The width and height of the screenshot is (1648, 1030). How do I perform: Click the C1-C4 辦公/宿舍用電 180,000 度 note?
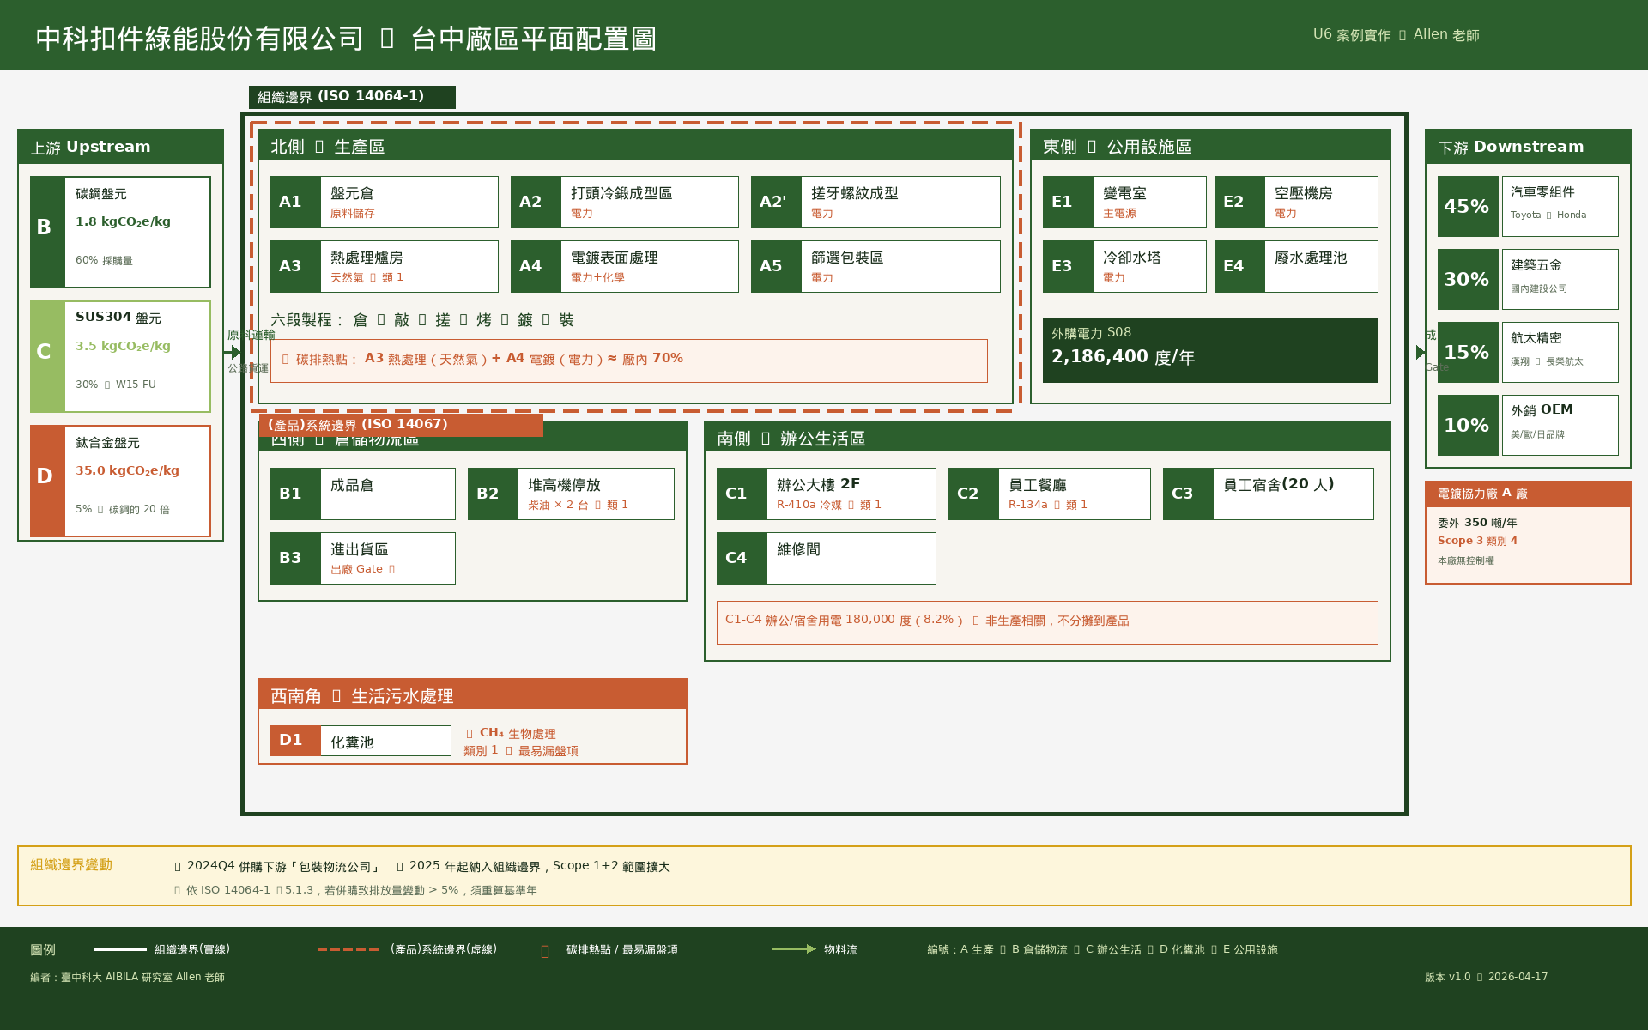(x=1047, y=622)
